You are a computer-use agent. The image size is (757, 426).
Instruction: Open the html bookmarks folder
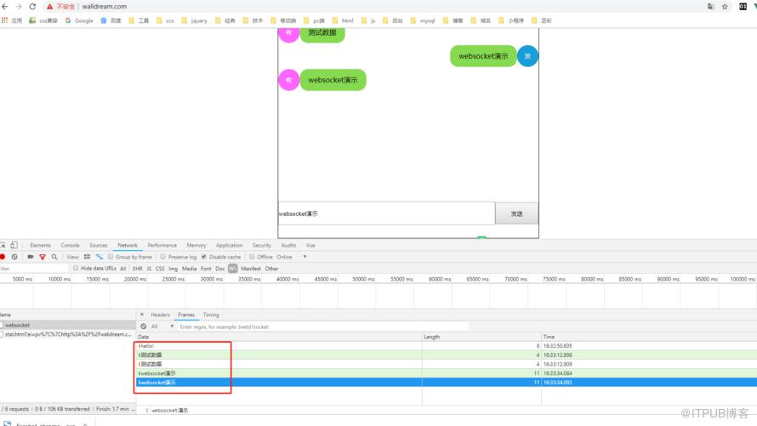[343, 20]
